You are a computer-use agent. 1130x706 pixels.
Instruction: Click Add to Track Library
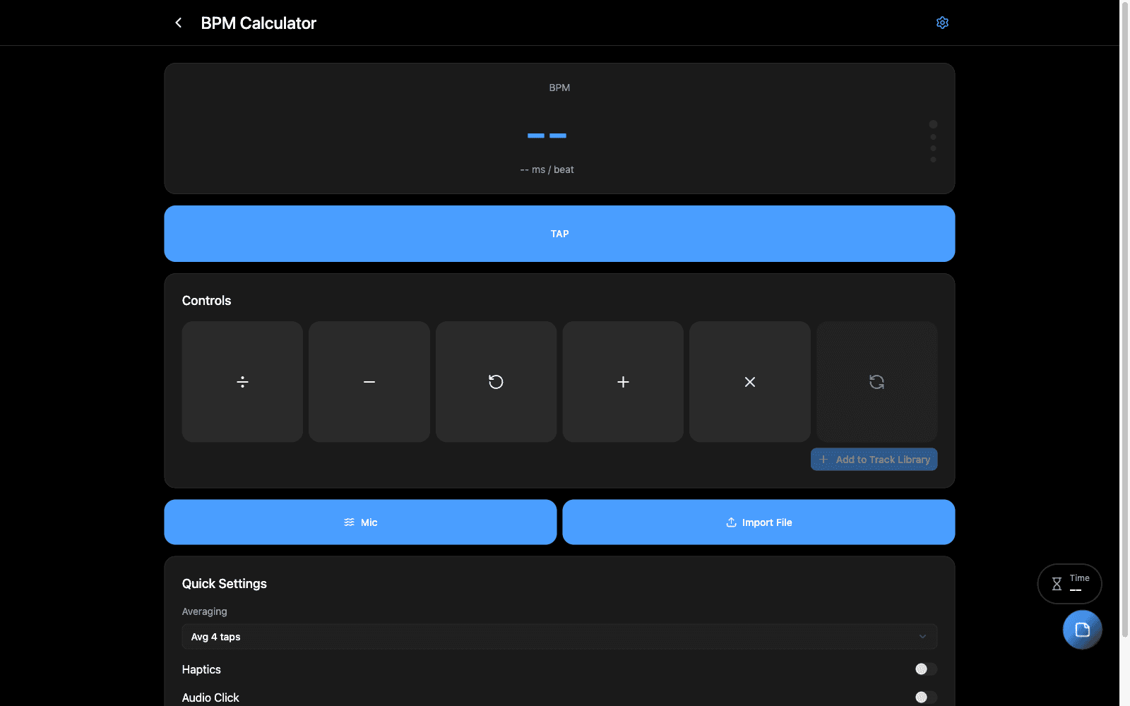(x=874, y=460)
